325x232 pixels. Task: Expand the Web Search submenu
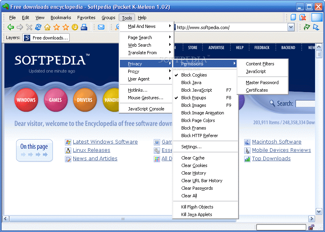146,45
